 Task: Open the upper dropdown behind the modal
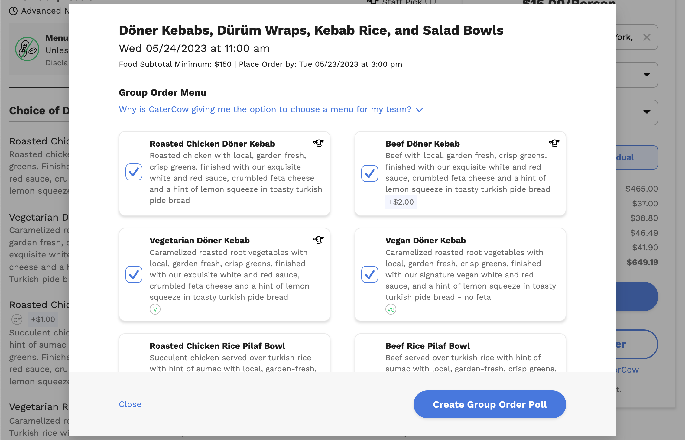click(647, 75)
